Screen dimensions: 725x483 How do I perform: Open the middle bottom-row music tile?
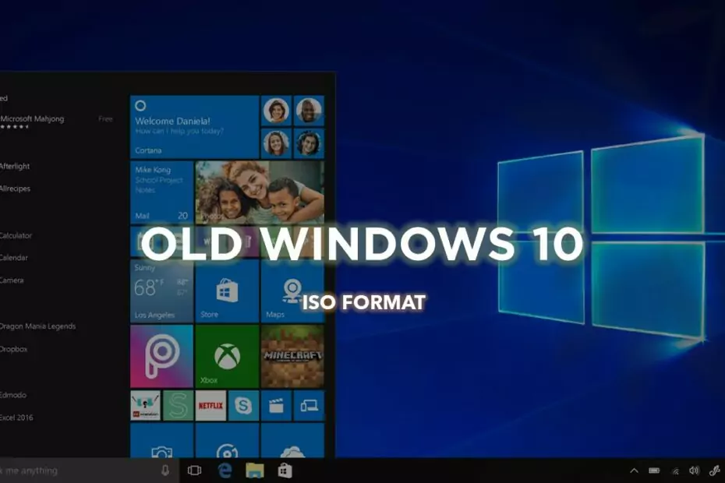227,440
